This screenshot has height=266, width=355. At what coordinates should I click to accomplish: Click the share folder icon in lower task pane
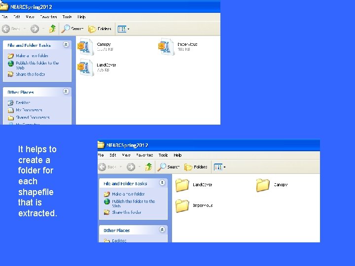(x=107, y=212)
